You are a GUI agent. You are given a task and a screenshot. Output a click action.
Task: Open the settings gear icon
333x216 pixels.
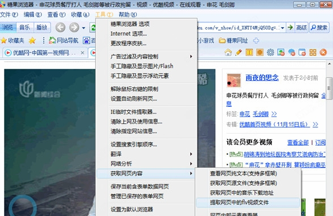pos(270,52)
